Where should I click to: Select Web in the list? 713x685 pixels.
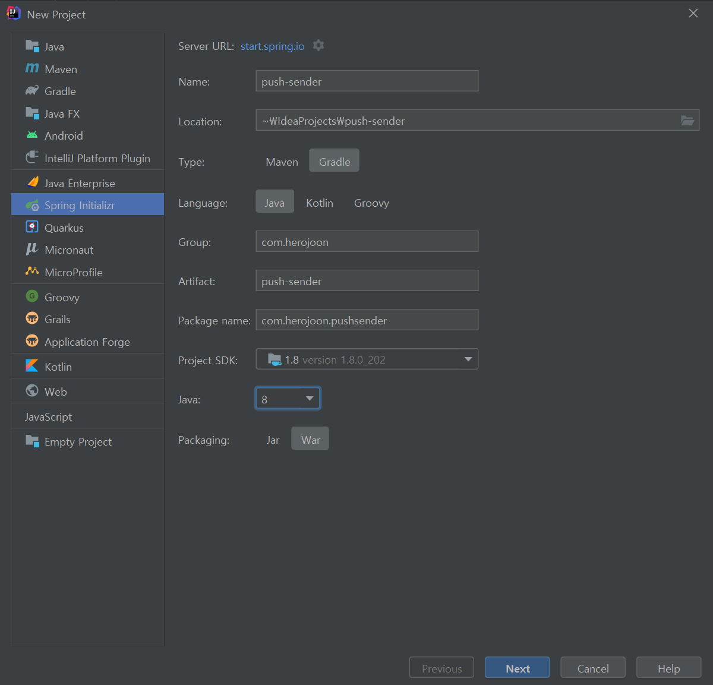[x=87, y=392]
